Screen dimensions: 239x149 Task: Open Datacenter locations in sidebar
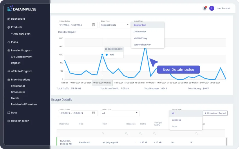click(x=18, y=92)
